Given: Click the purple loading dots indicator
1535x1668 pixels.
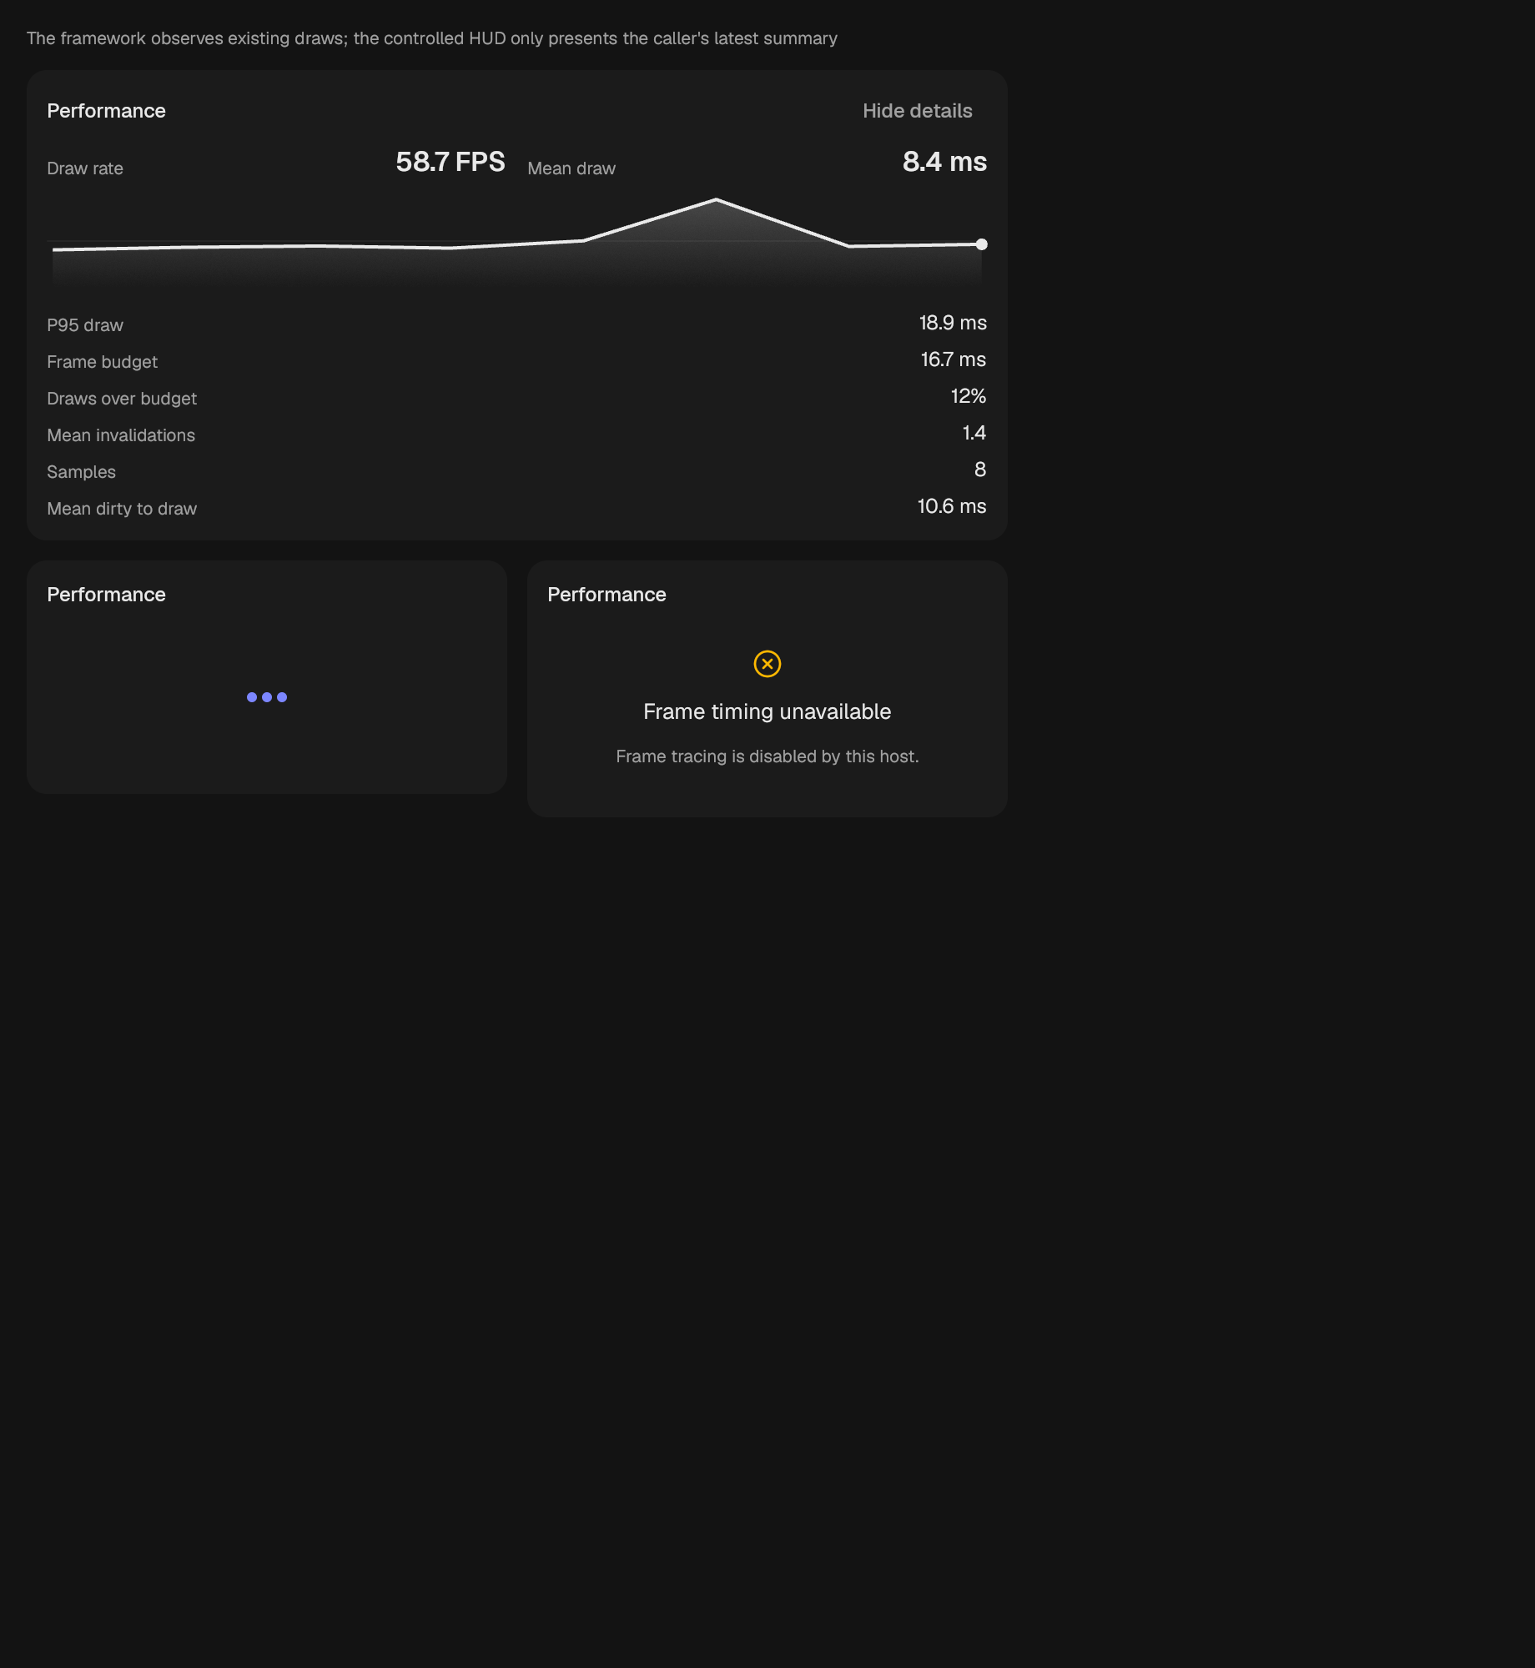Looking at the screenshot, I should [266, 697].
